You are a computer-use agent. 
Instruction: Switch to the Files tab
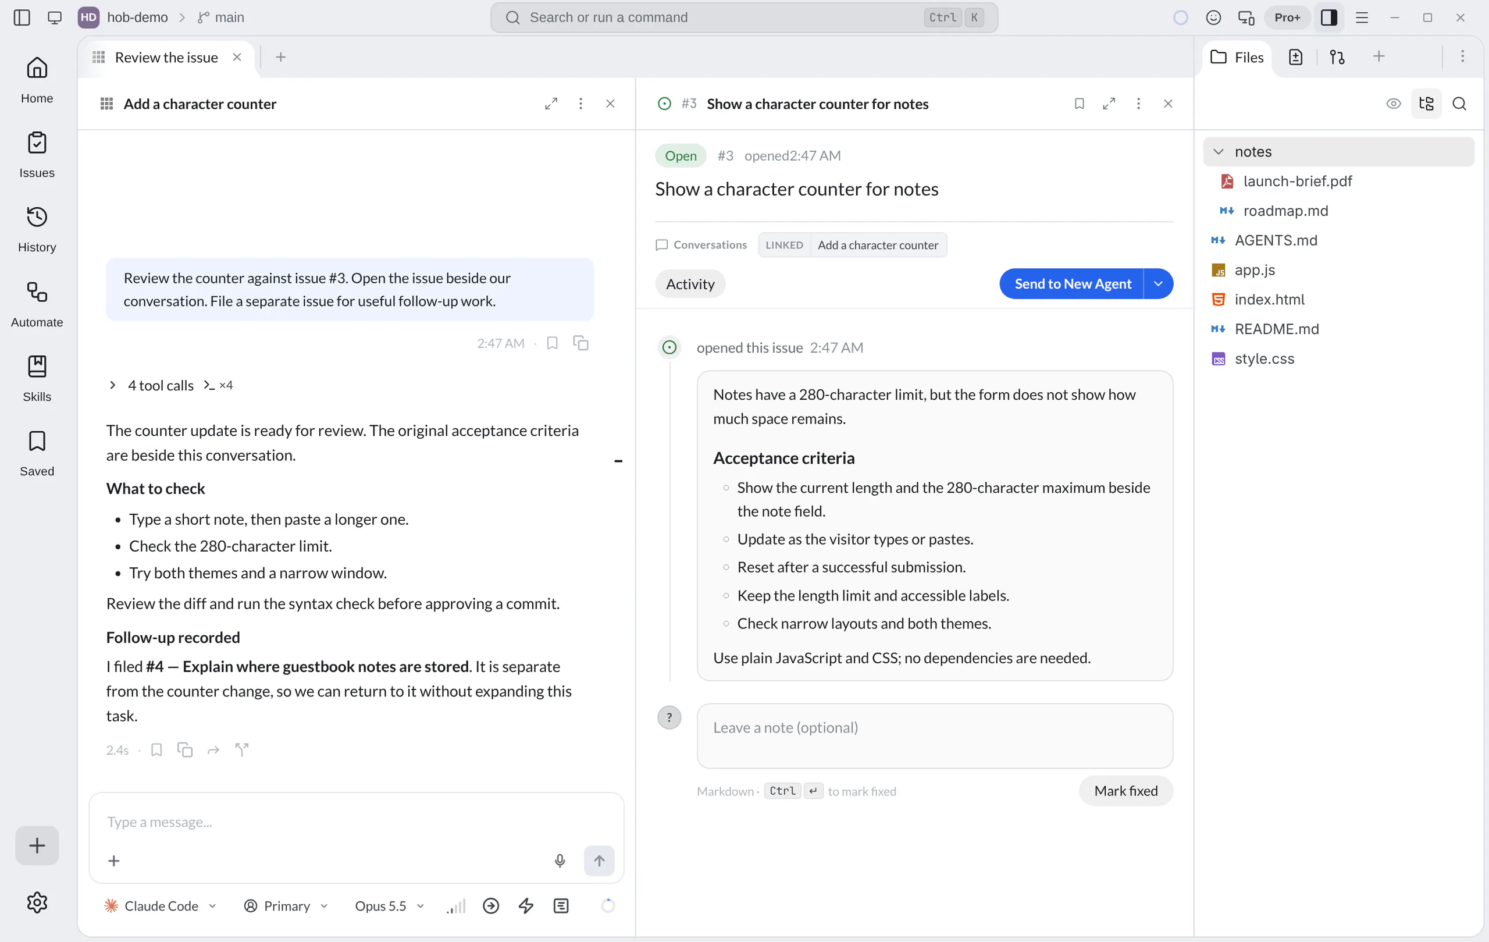point(1237,58)
